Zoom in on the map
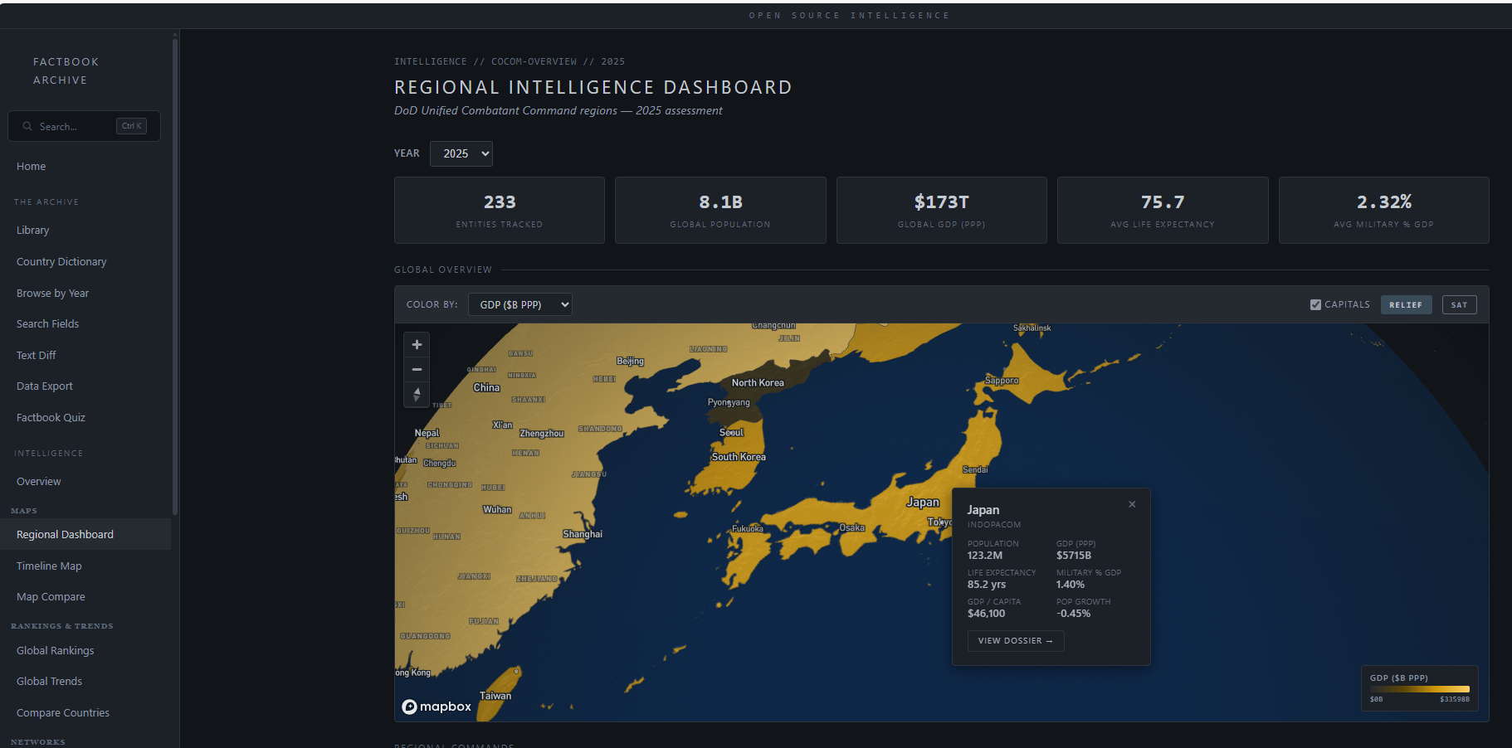Viewport: 1512px width, 748px height. click(417, 345)
